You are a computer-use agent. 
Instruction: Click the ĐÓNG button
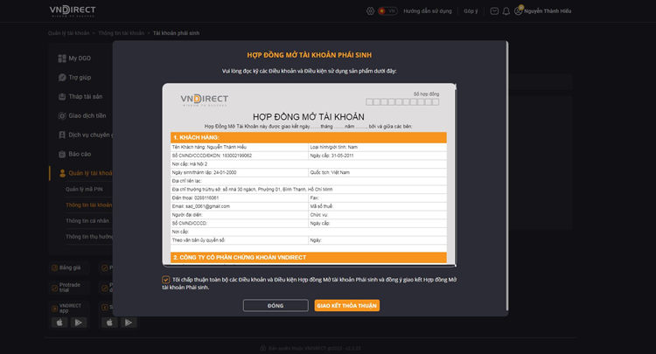(276, 306)
